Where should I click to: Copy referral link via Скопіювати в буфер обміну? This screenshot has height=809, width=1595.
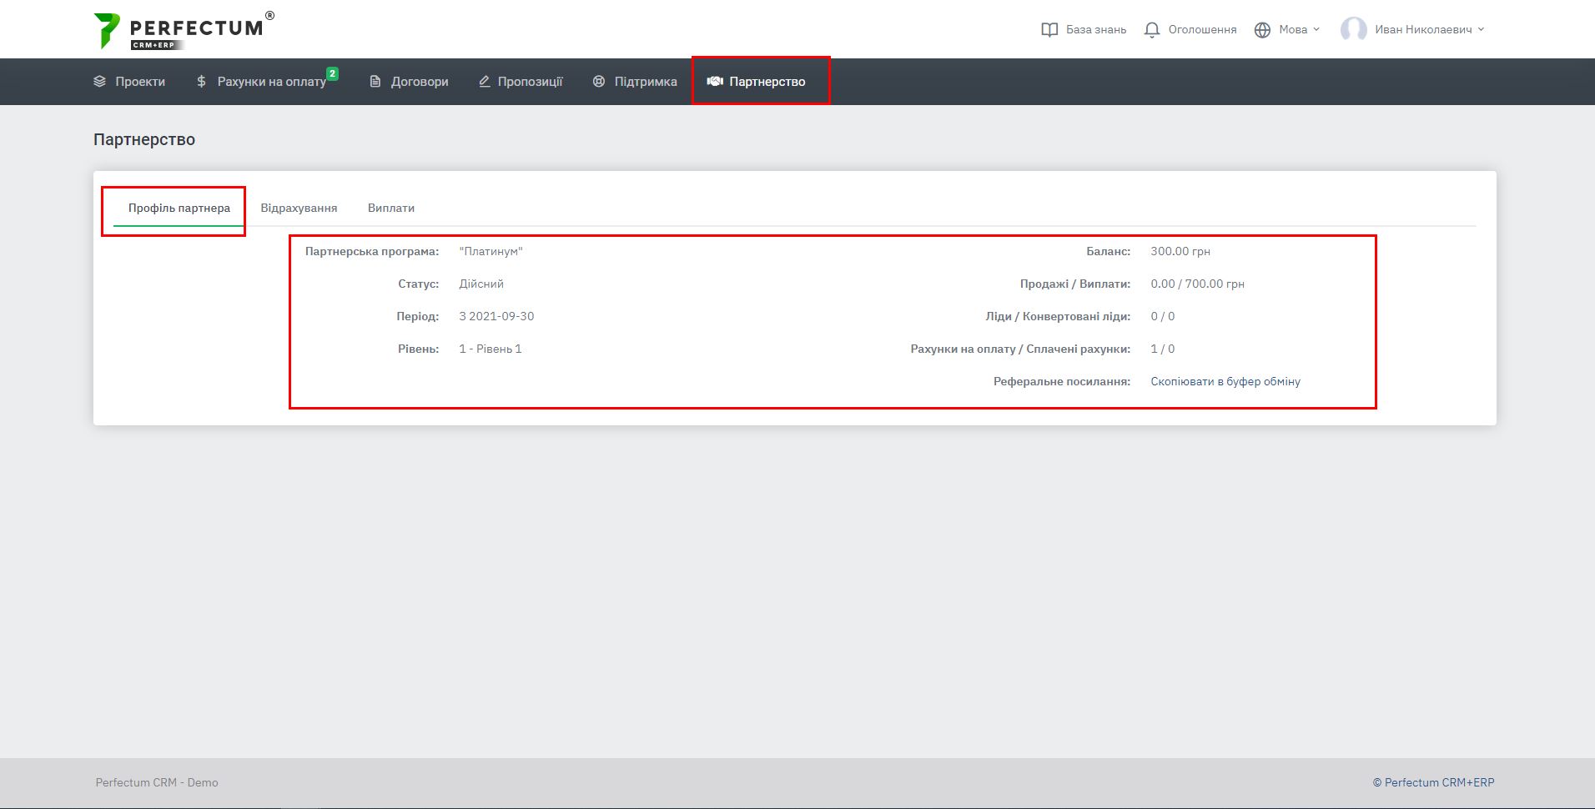click(1225, 381)
